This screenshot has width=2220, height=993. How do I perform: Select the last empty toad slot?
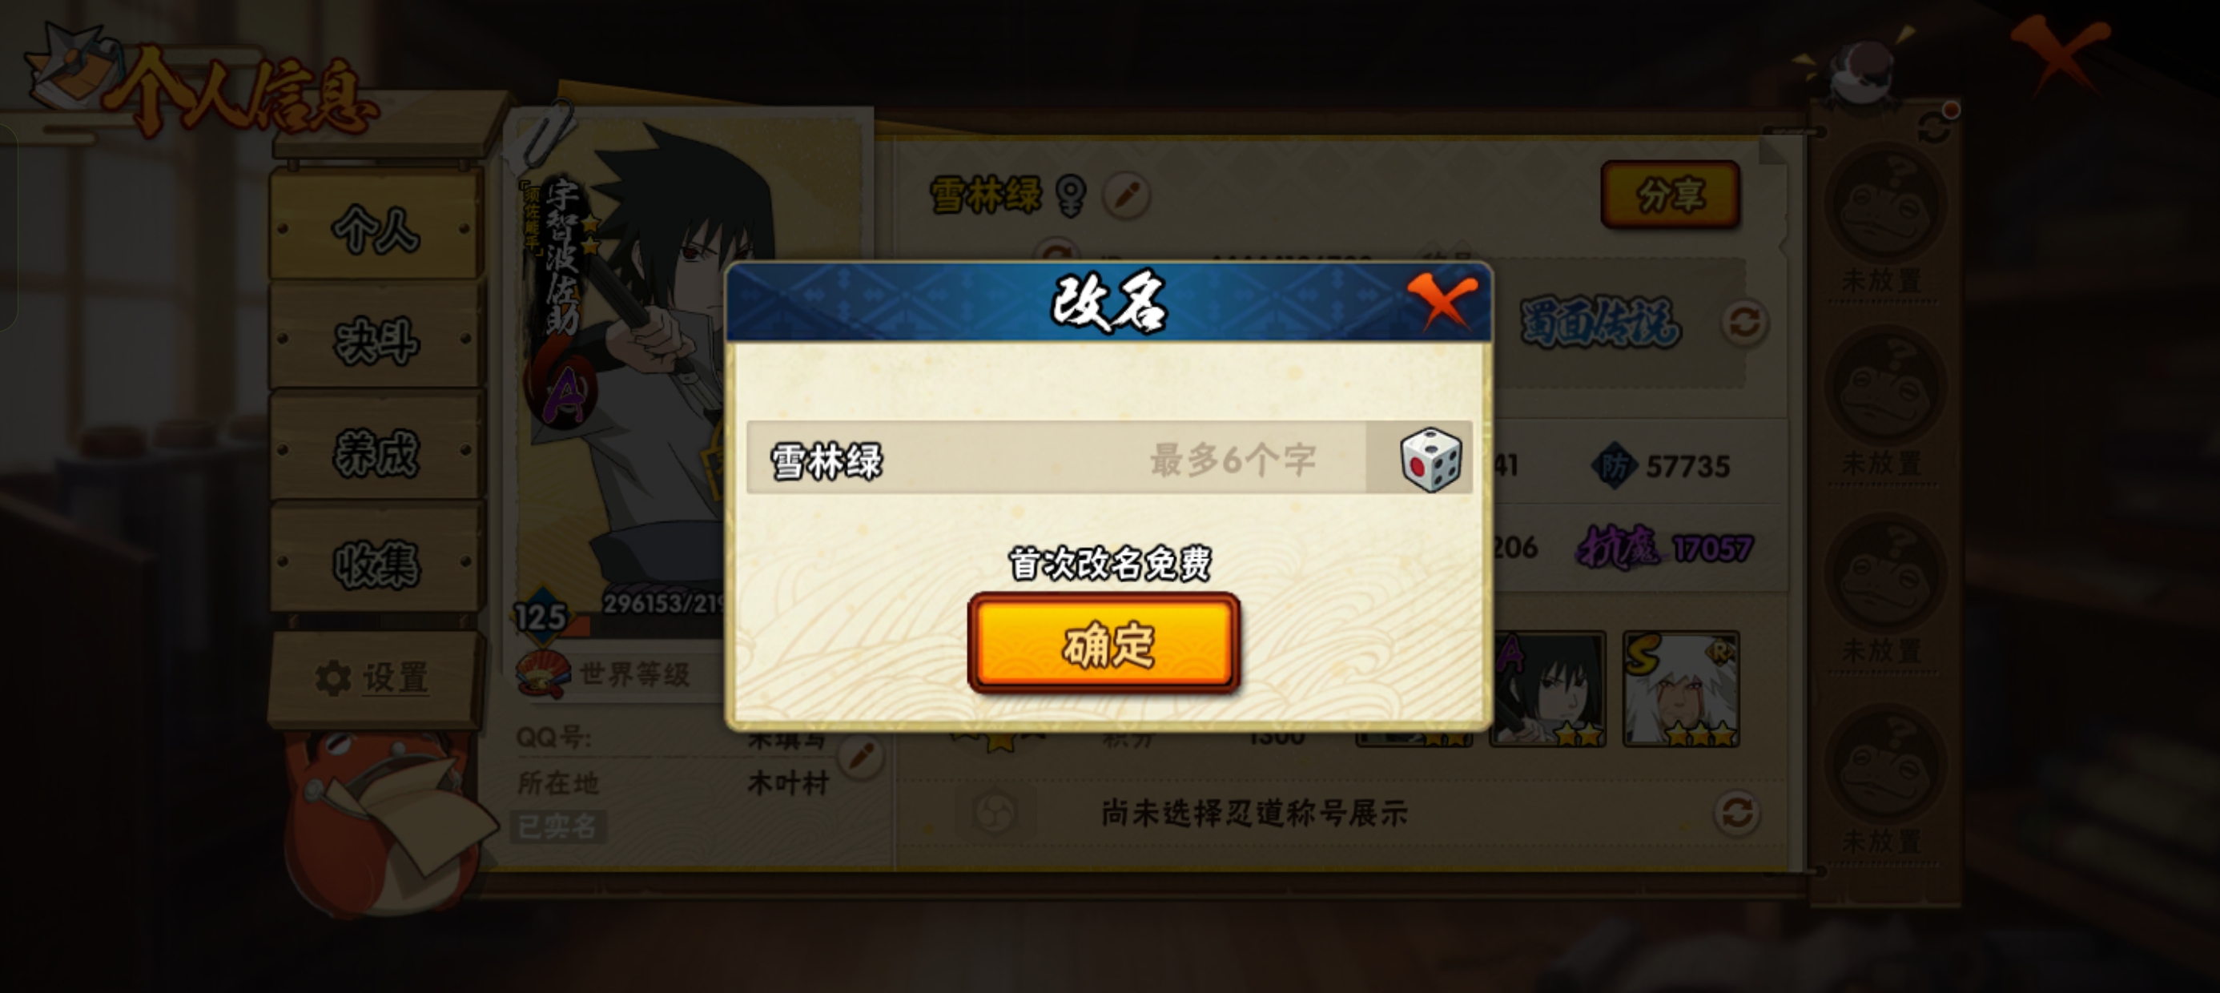coord(1884,780)
